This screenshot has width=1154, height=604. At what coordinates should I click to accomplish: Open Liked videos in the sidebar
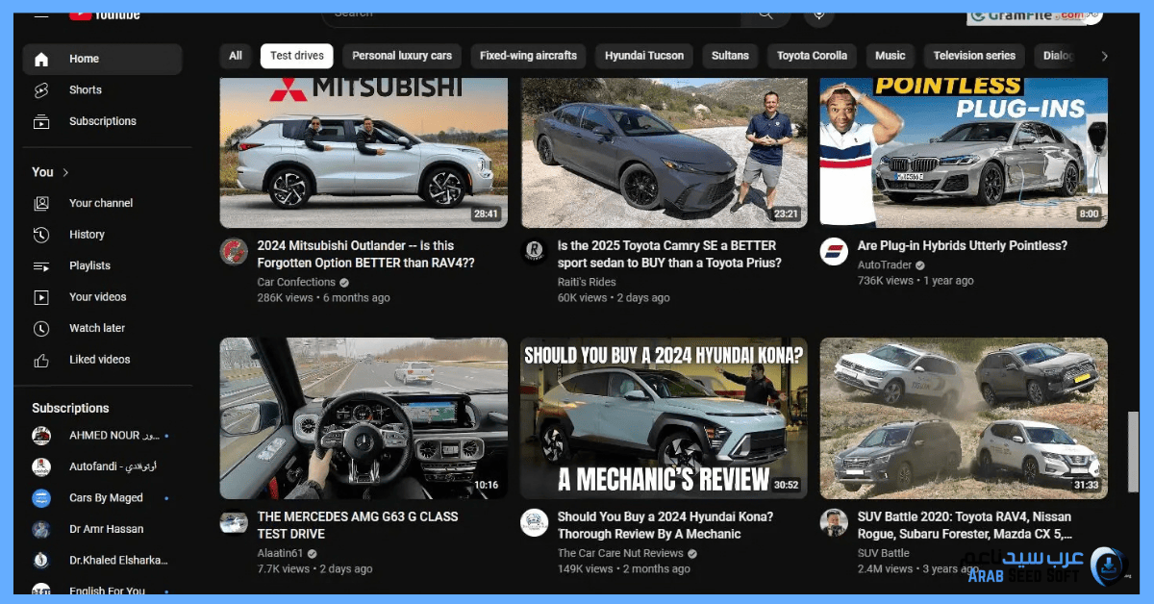click(x=99, y=360)
